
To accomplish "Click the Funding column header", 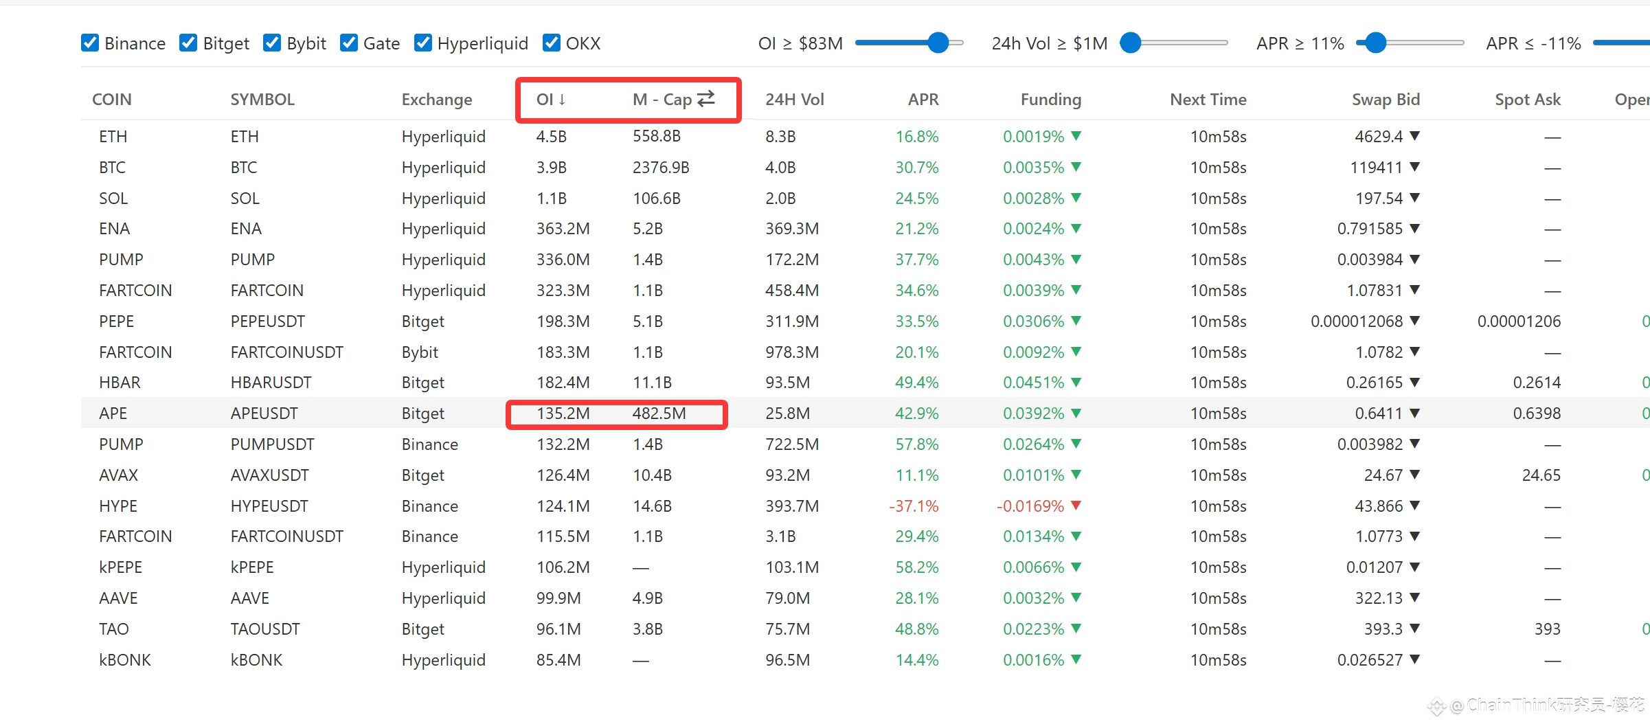I will click(x=1051, y=100).
